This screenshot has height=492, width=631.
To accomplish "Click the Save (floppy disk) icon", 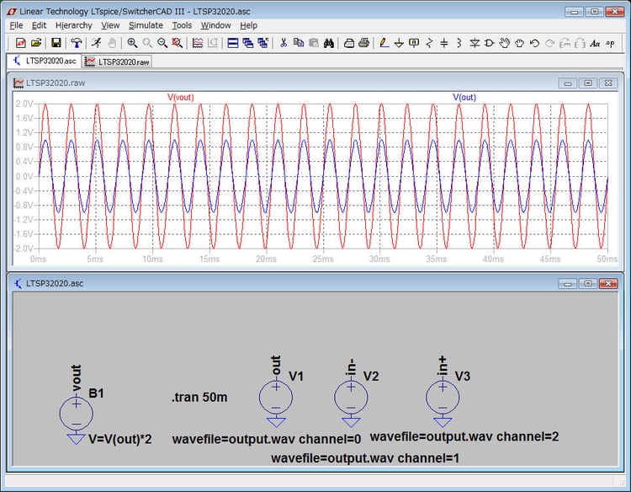I will (56, 43).
